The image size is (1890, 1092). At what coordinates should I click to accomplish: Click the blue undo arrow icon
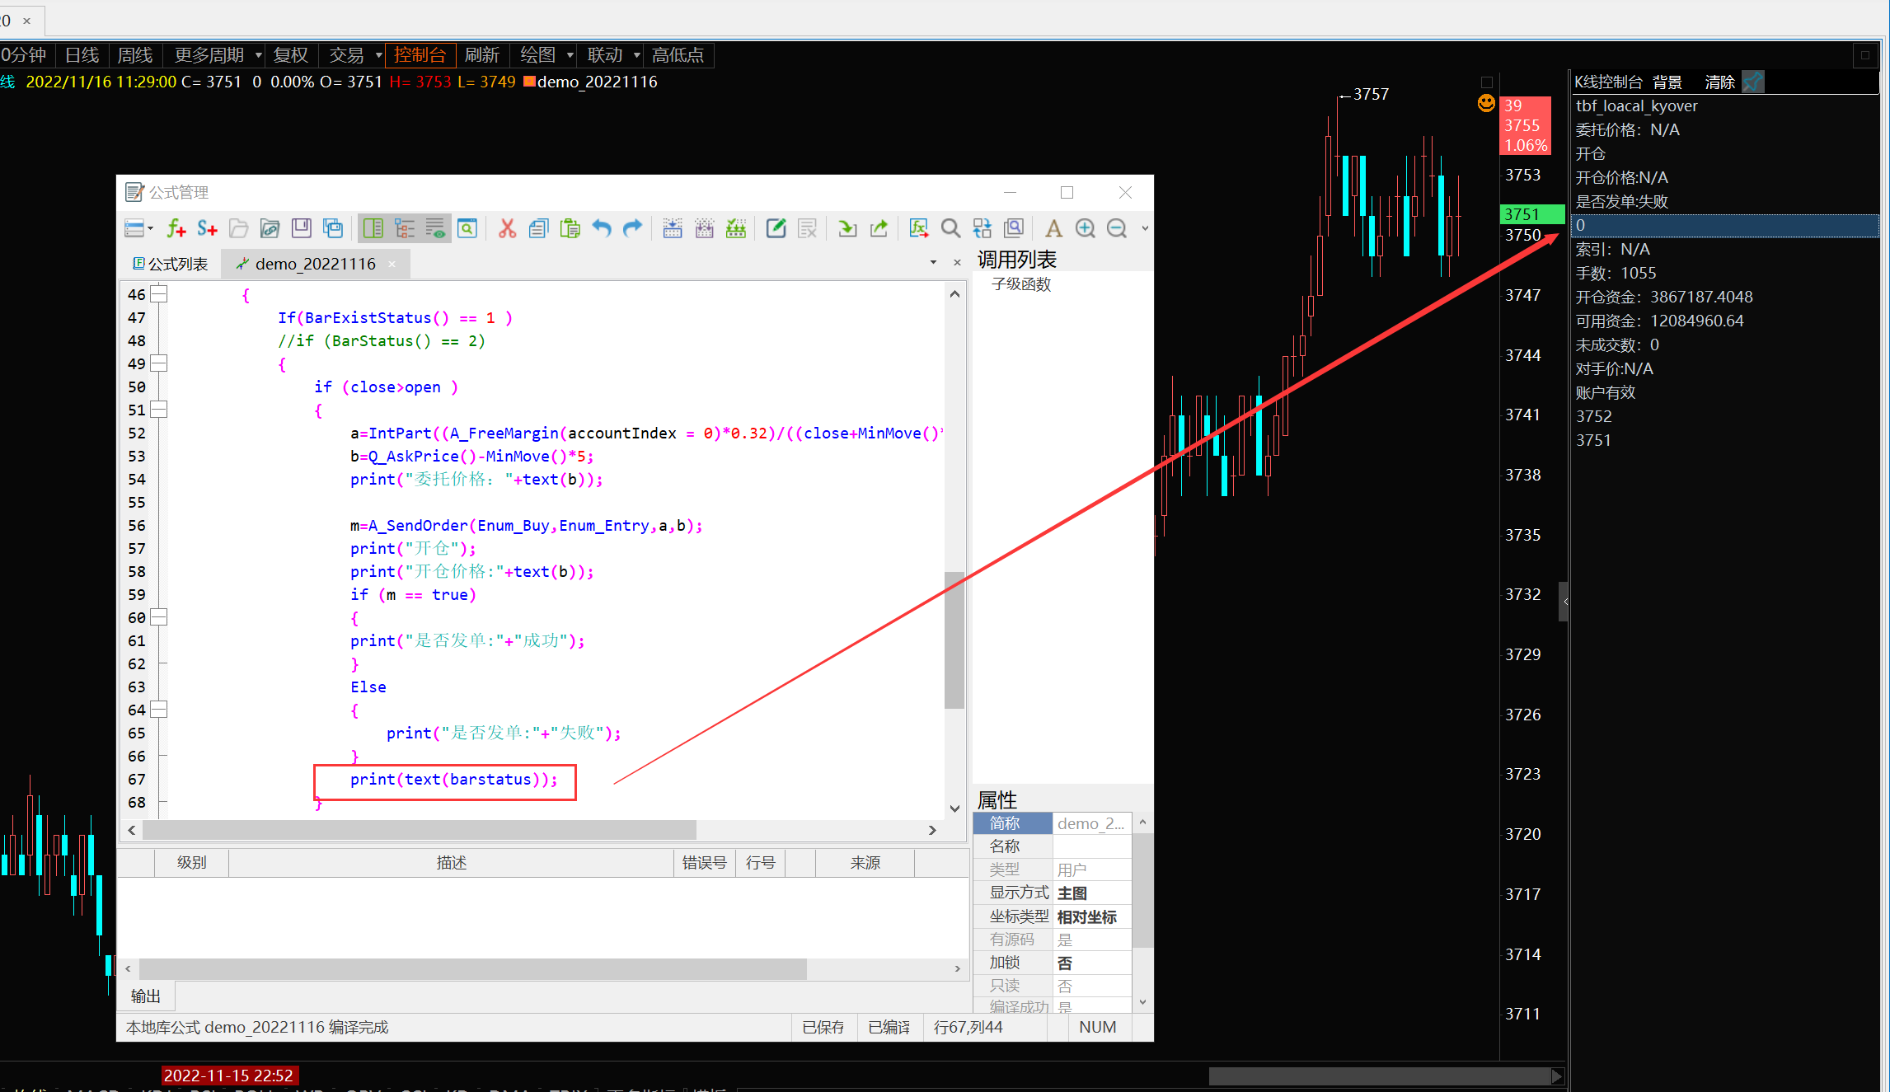(x=602, y=228)
